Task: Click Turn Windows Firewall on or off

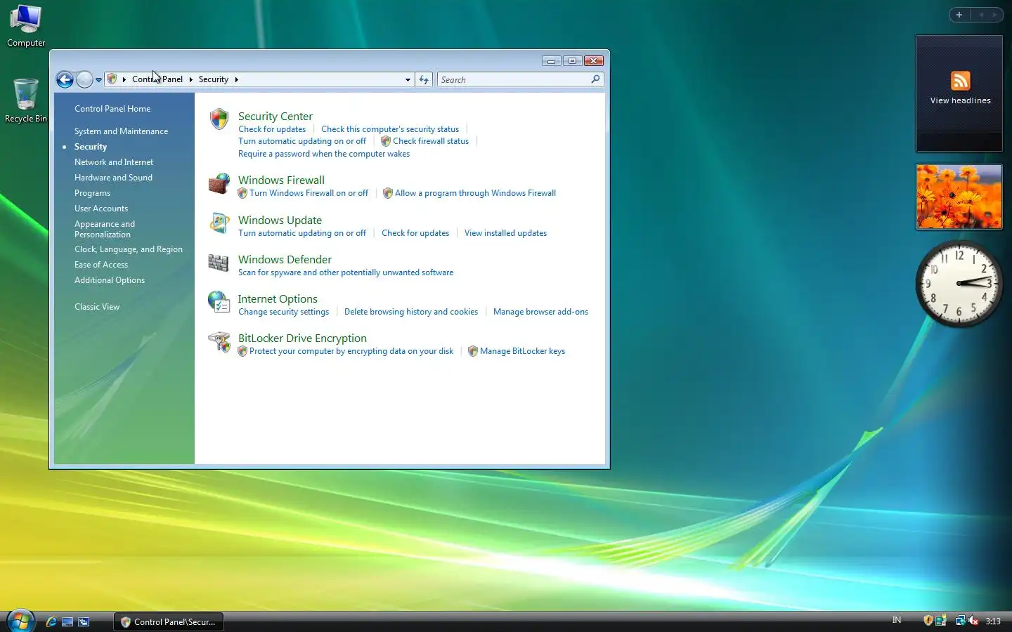Action: [x=309, y=193]
